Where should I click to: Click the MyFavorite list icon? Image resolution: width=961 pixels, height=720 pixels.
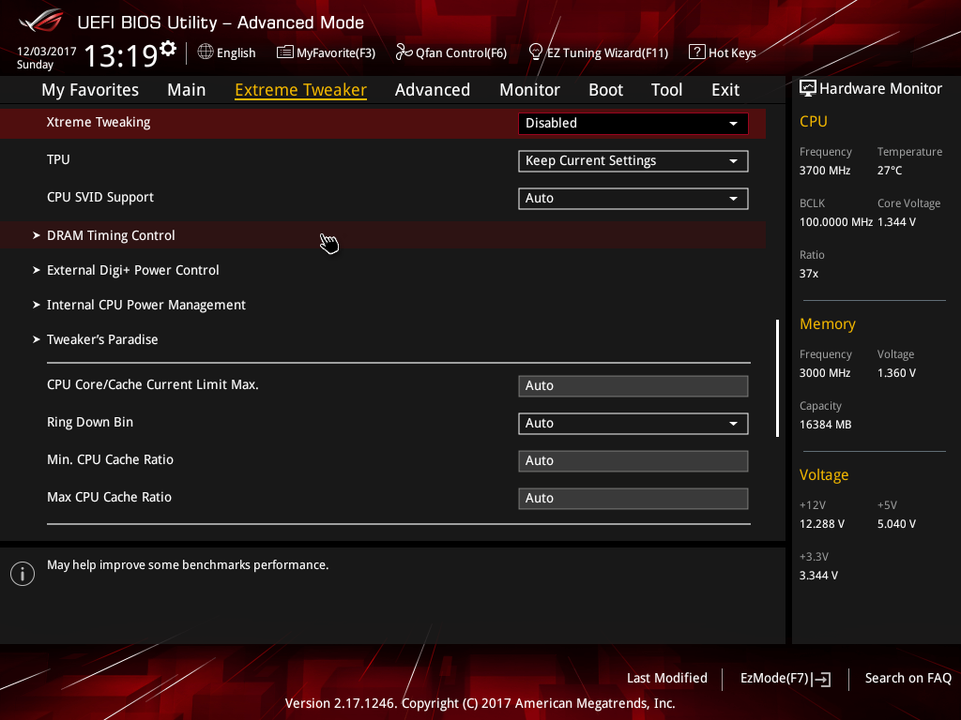point(285,52)
